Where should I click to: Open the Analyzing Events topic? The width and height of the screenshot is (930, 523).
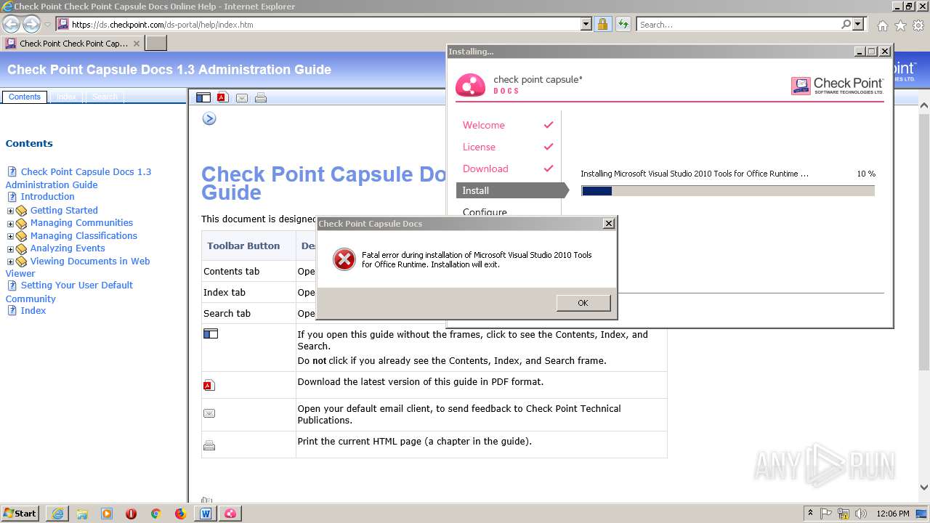coord(68,248)
